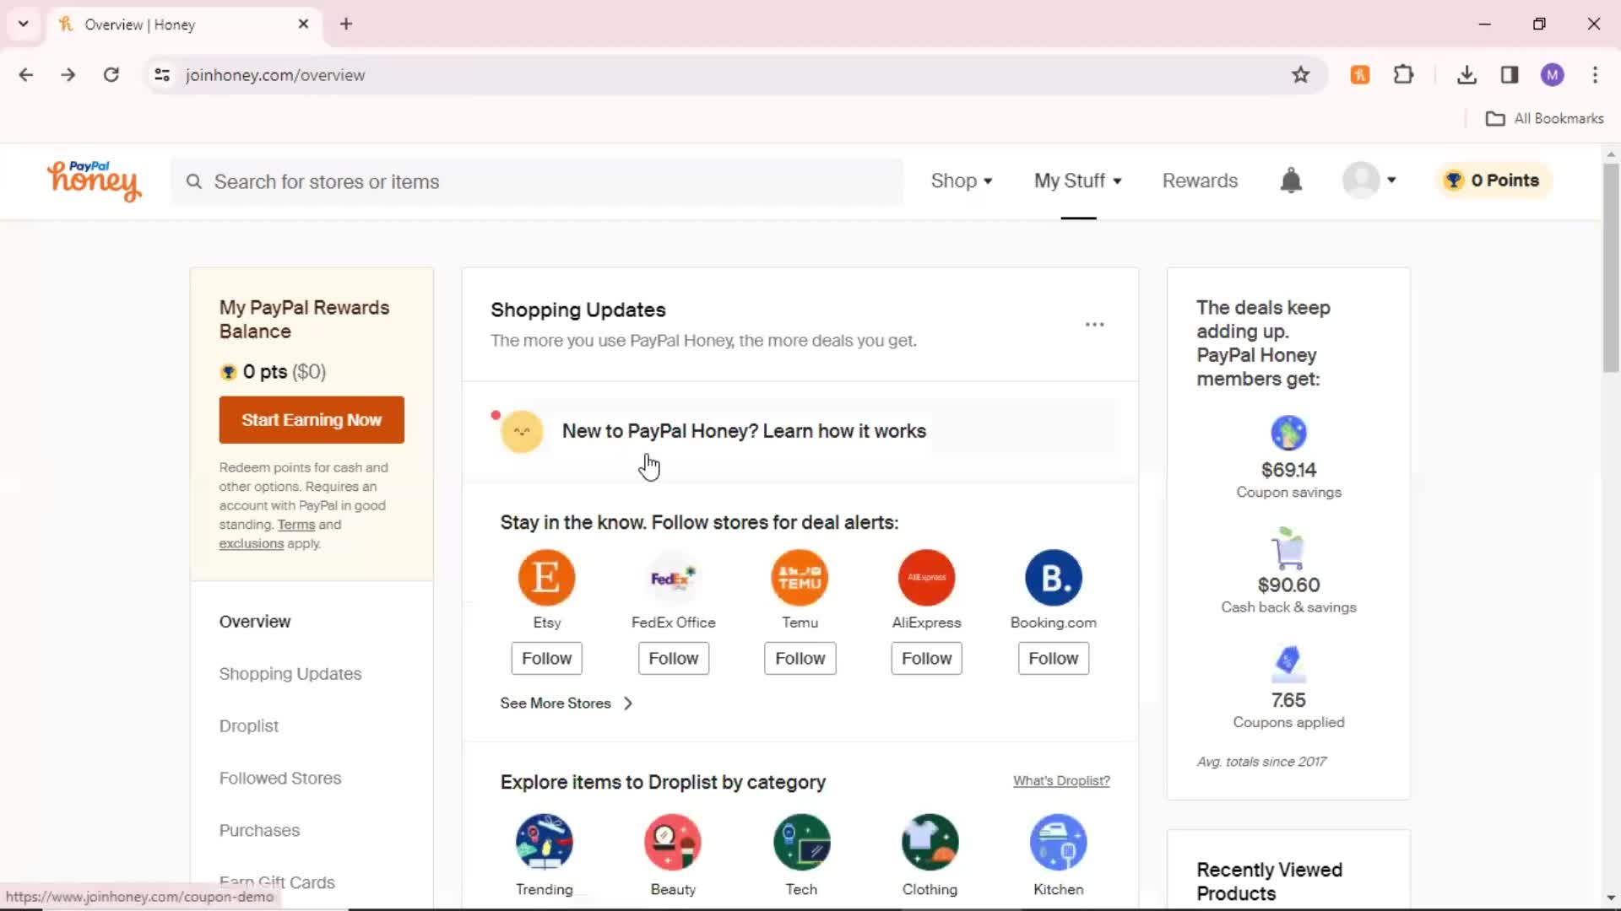Select the Trending category icon
The width and height of the screenshot is (1621, 911).
pyautogui.click(x=545, y=842)
